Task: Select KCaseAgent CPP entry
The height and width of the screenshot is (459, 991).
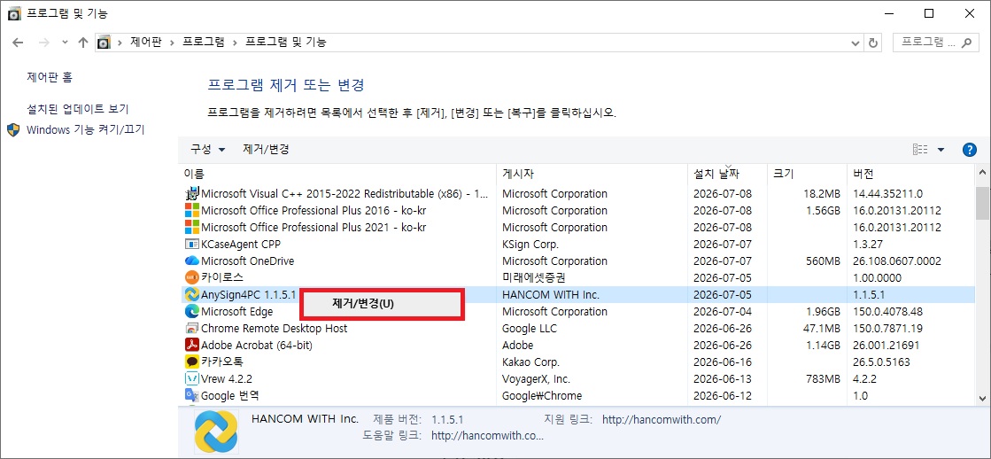Action: click(577, 244)
